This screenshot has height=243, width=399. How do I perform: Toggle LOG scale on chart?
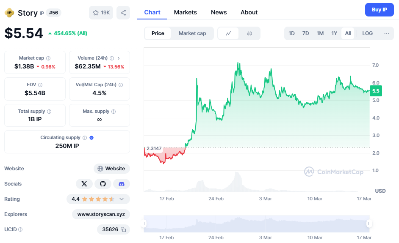(367, 33)
